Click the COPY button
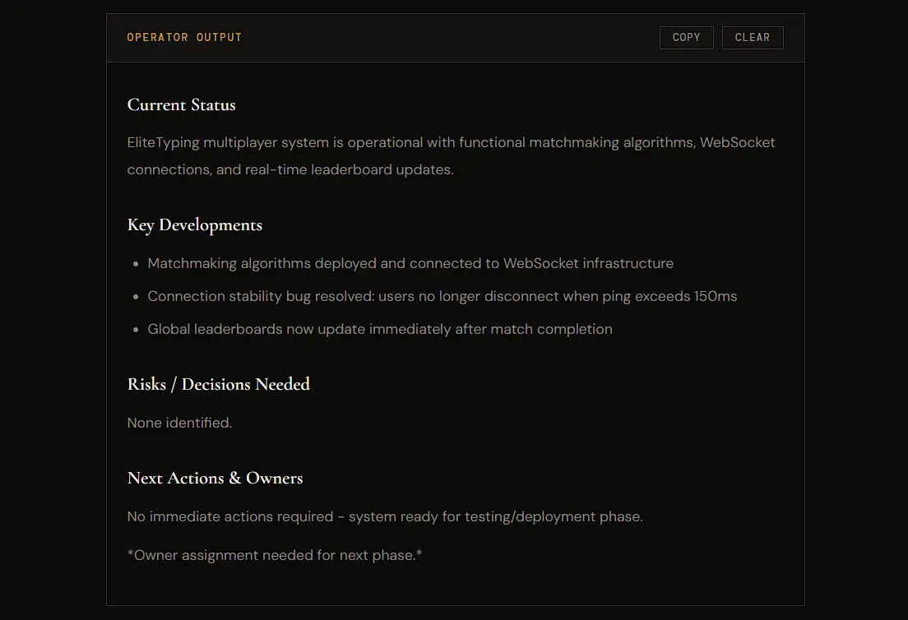 (x=686, y=38)
